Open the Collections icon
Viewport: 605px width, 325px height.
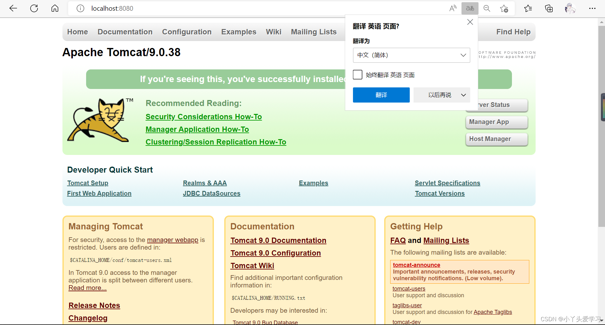[549, 9]
